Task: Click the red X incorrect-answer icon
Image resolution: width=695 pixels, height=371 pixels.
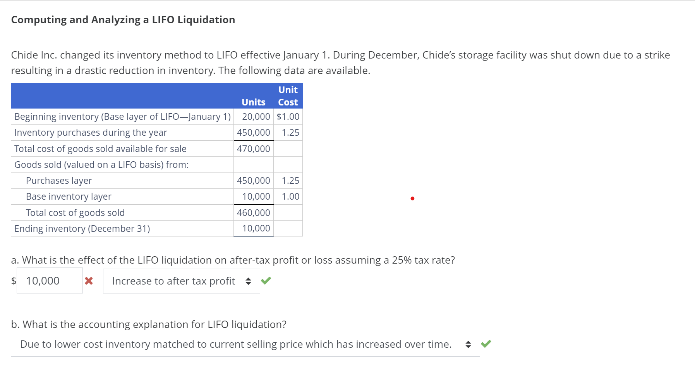Action: [89, 281]
